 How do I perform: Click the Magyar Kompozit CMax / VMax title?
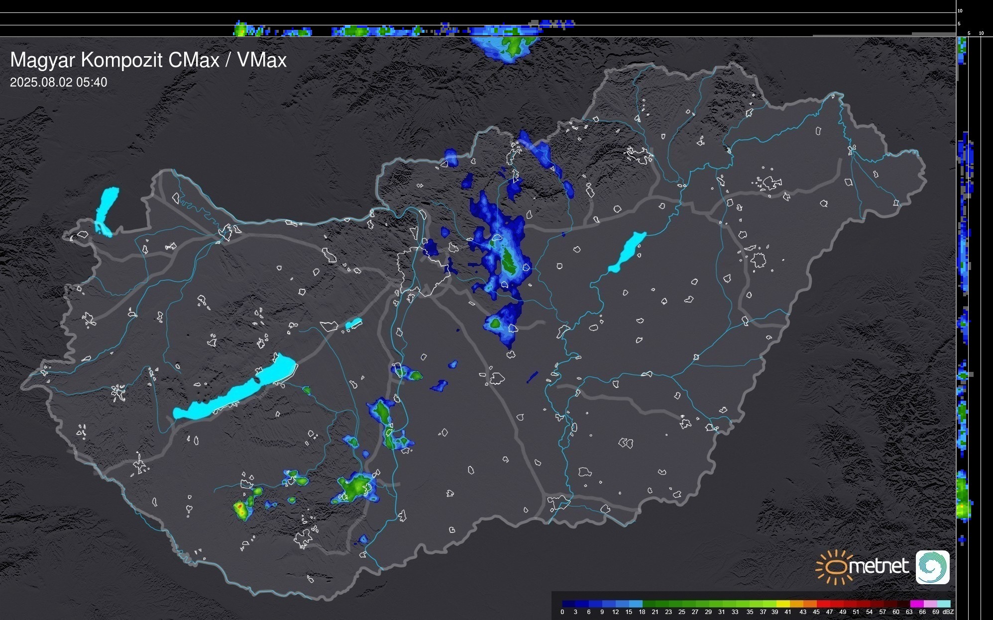148,60
